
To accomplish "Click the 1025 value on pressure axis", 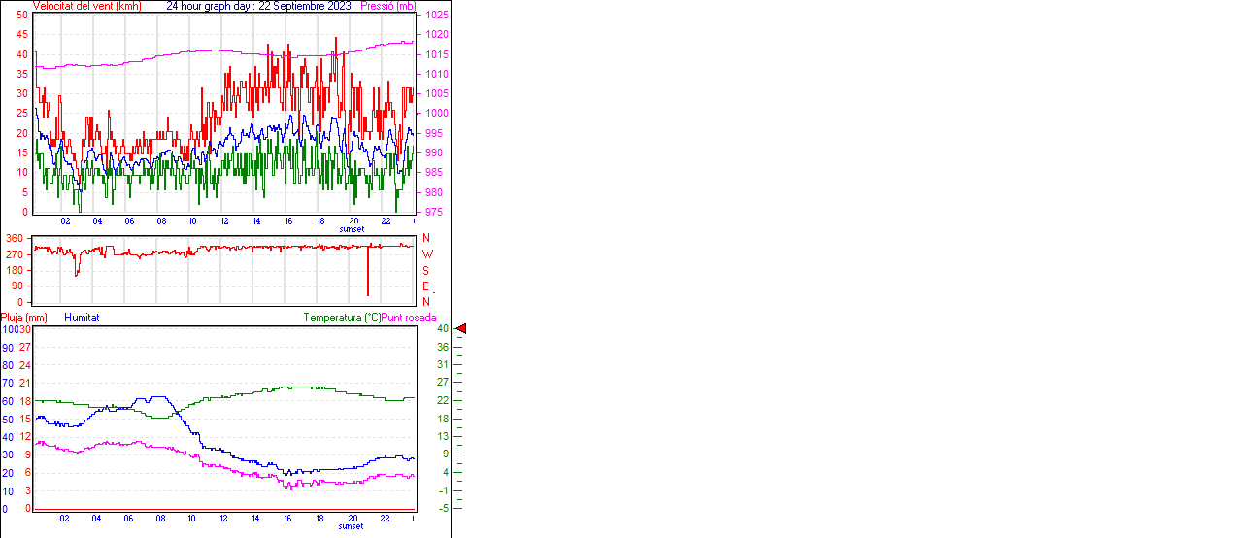I will pos(436,16).
